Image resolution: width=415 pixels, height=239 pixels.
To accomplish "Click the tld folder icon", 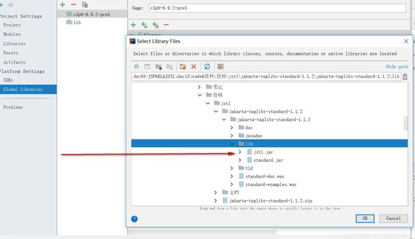I will point(241,168).
